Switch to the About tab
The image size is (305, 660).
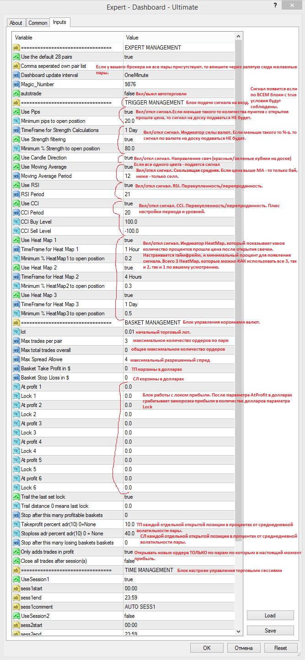pos(16,23)
